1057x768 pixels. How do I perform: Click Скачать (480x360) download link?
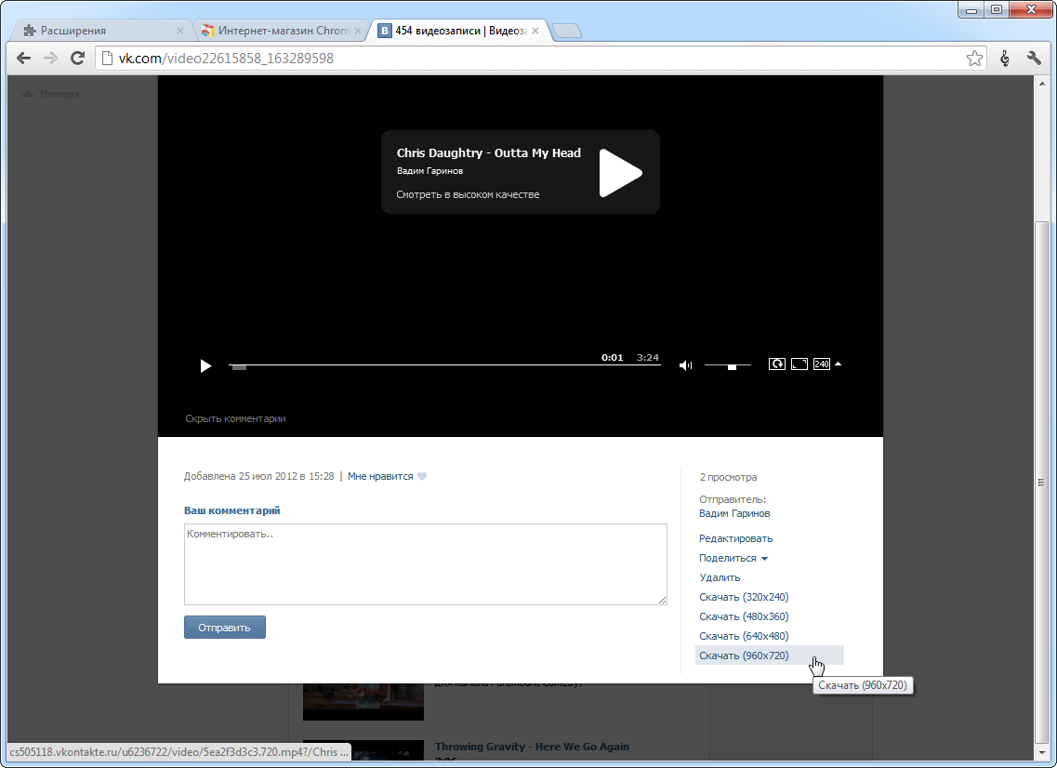click(744, 616)
